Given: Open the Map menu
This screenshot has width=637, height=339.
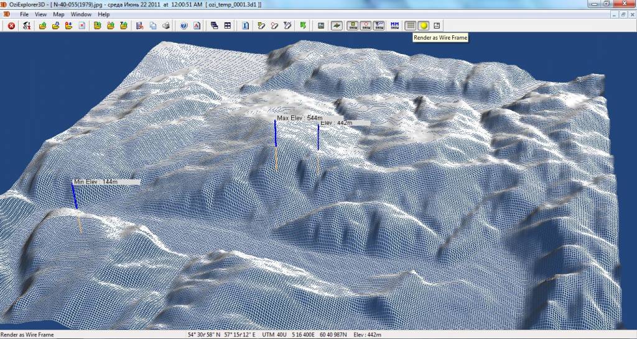Looking at the screenshot, I should (x=58, y=14).
